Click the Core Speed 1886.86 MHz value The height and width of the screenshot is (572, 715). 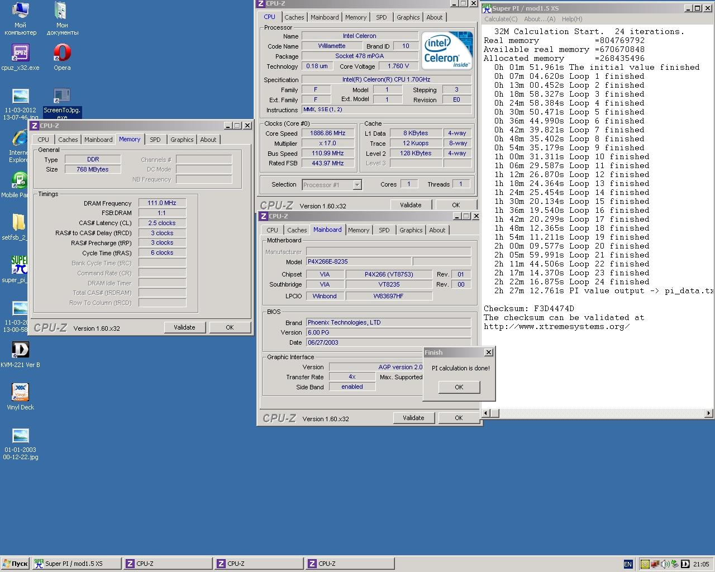pos(328,134)
